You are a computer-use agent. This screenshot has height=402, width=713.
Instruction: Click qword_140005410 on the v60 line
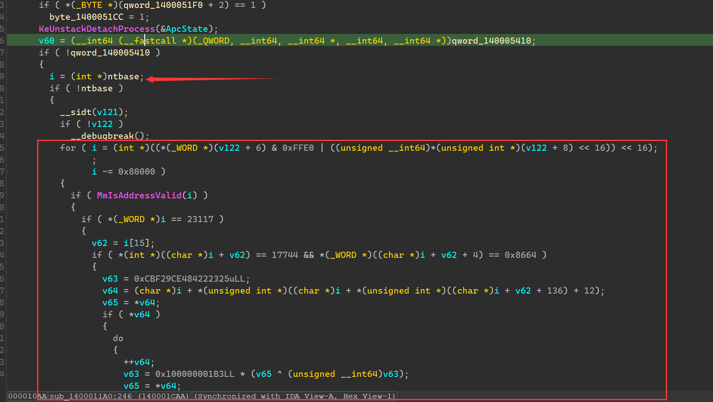coord(492,41)
